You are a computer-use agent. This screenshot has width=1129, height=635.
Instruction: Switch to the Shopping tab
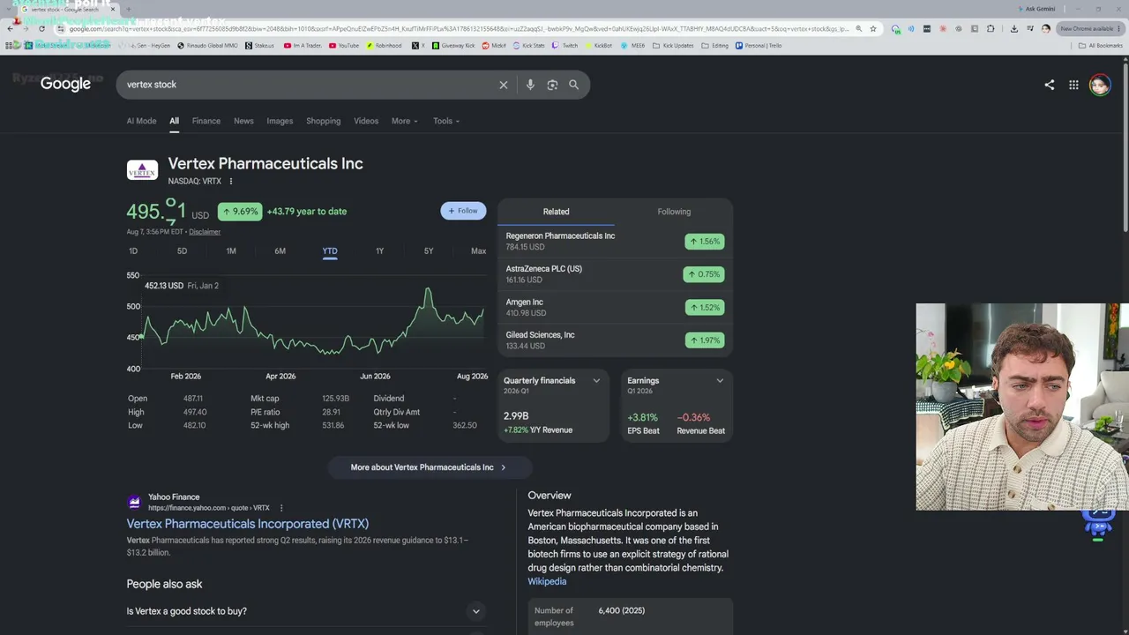323,121
